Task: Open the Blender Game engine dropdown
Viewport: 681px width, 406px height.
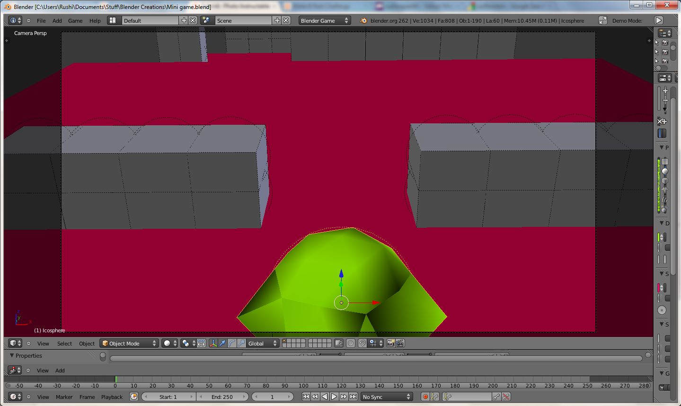Action: point(325,20)
